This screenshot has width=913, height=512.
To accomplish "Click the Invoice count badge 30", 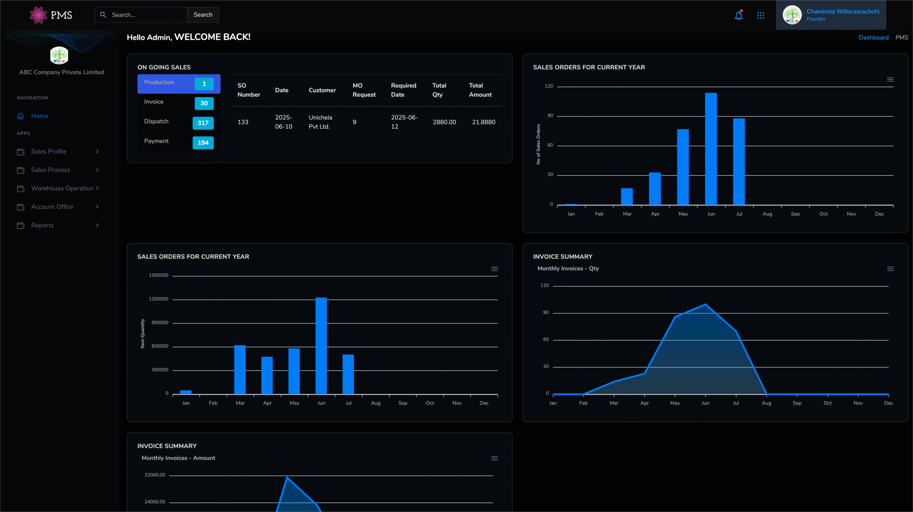I will (204, 103).
